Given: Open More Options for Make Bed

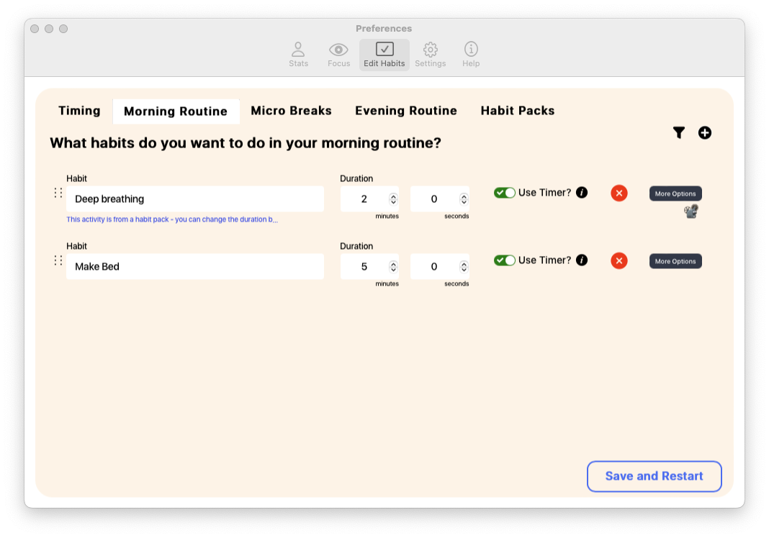Looking at the screenshot, I should (x=675, y=261).
